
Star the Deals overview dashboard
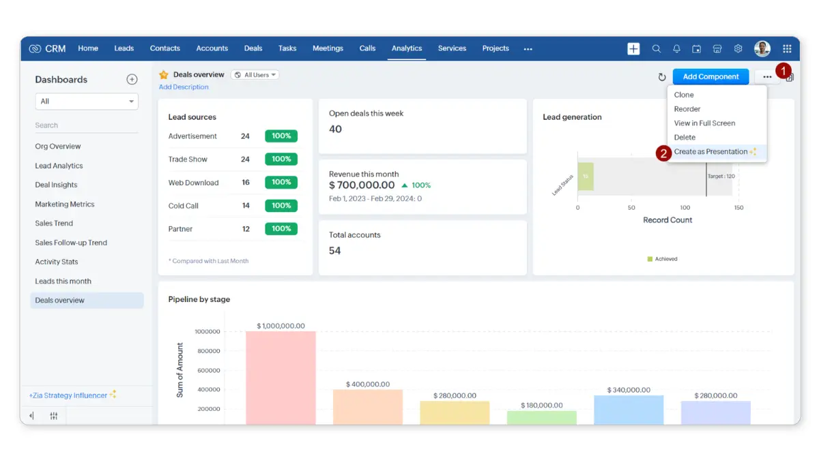164,74
